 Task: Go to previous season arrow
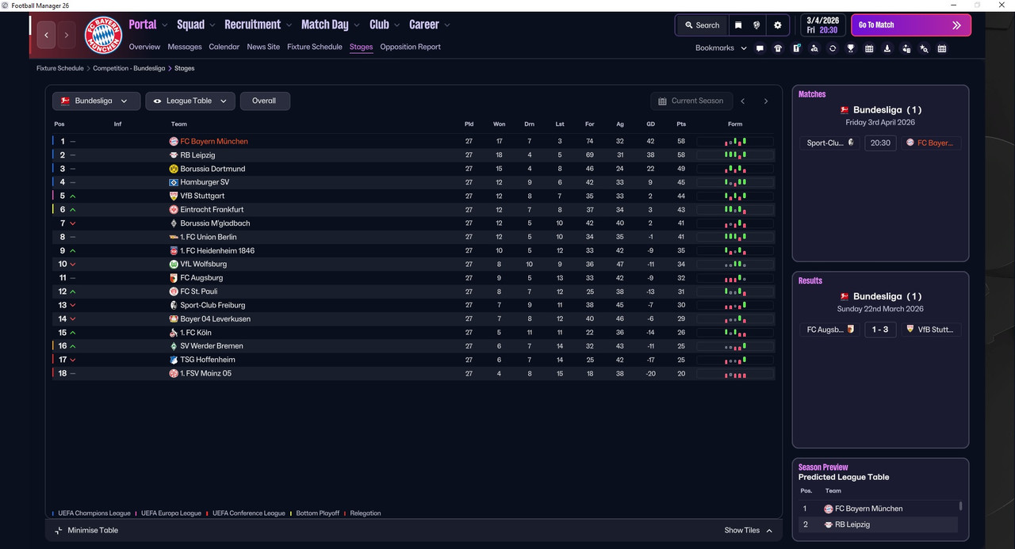(x=743, y=101)
